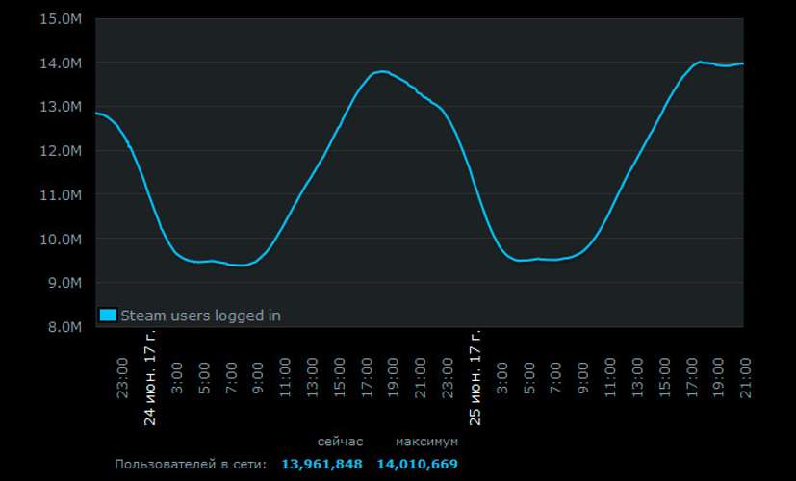The image size is (796, 481).
Task: Click the line's highest peak on 25 июн at 14.0M
Action: [700, 62]
